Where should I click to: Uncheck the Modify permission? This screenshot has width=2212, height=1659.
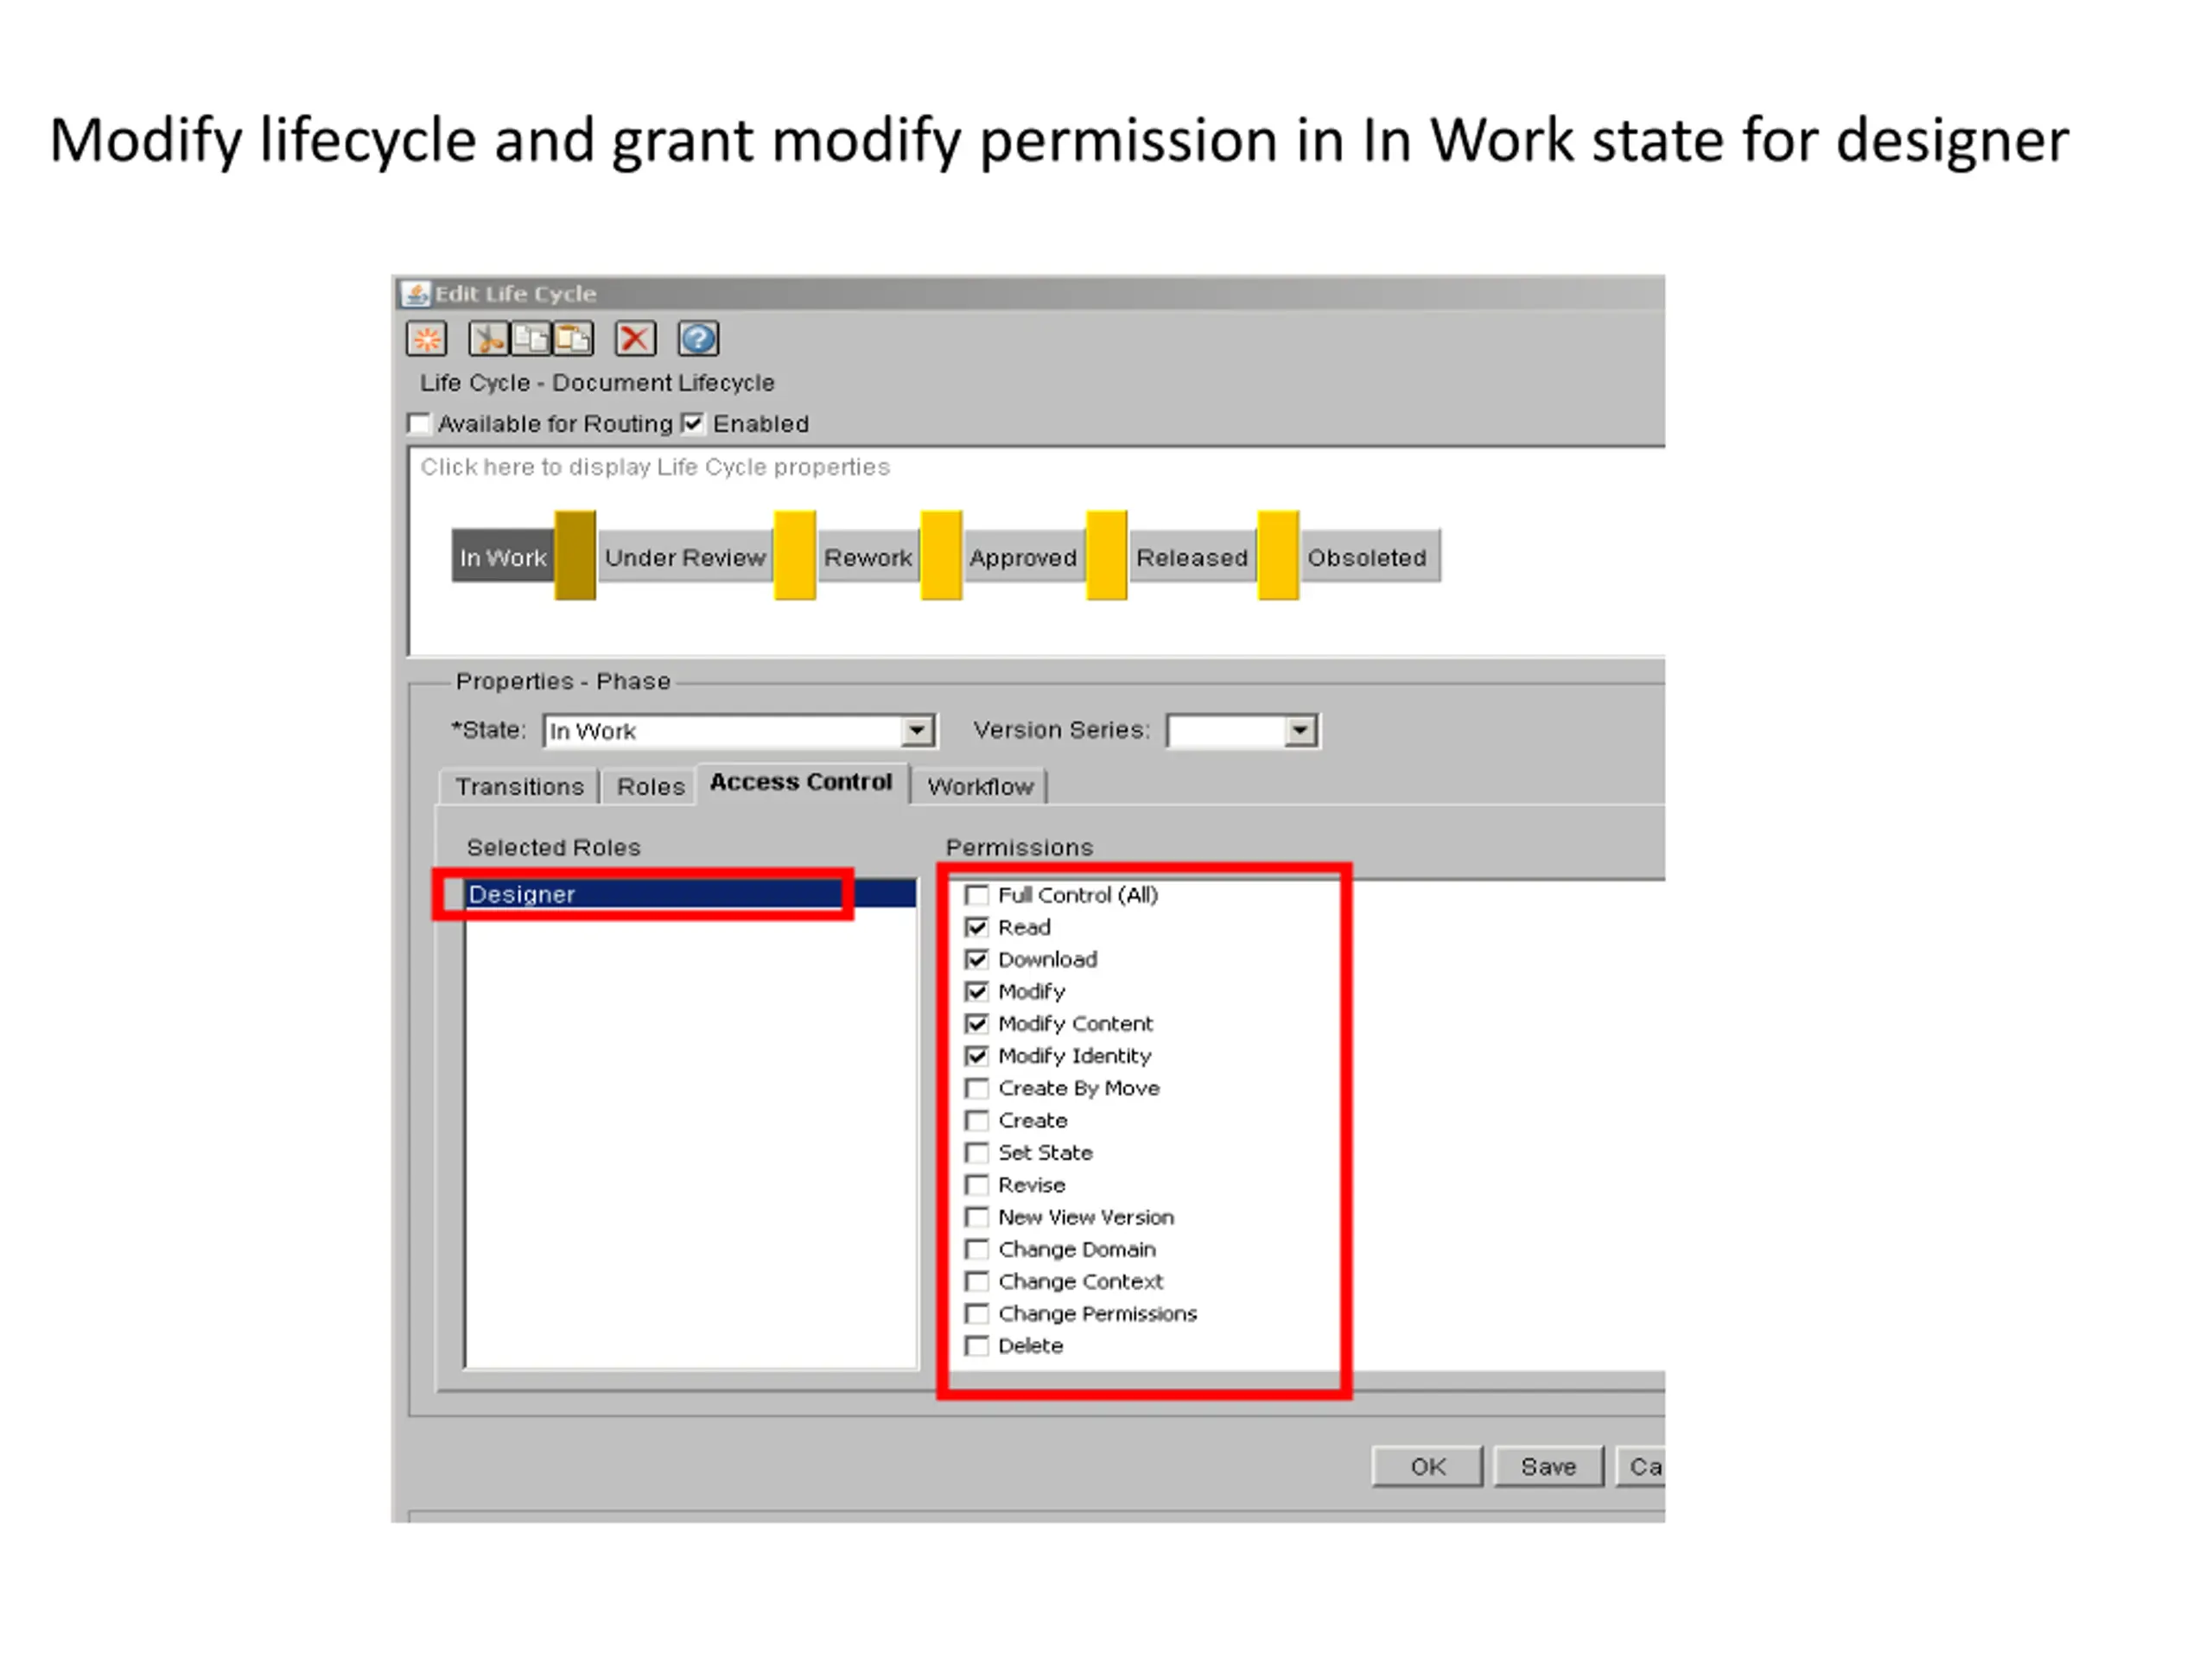coord(977,991)
